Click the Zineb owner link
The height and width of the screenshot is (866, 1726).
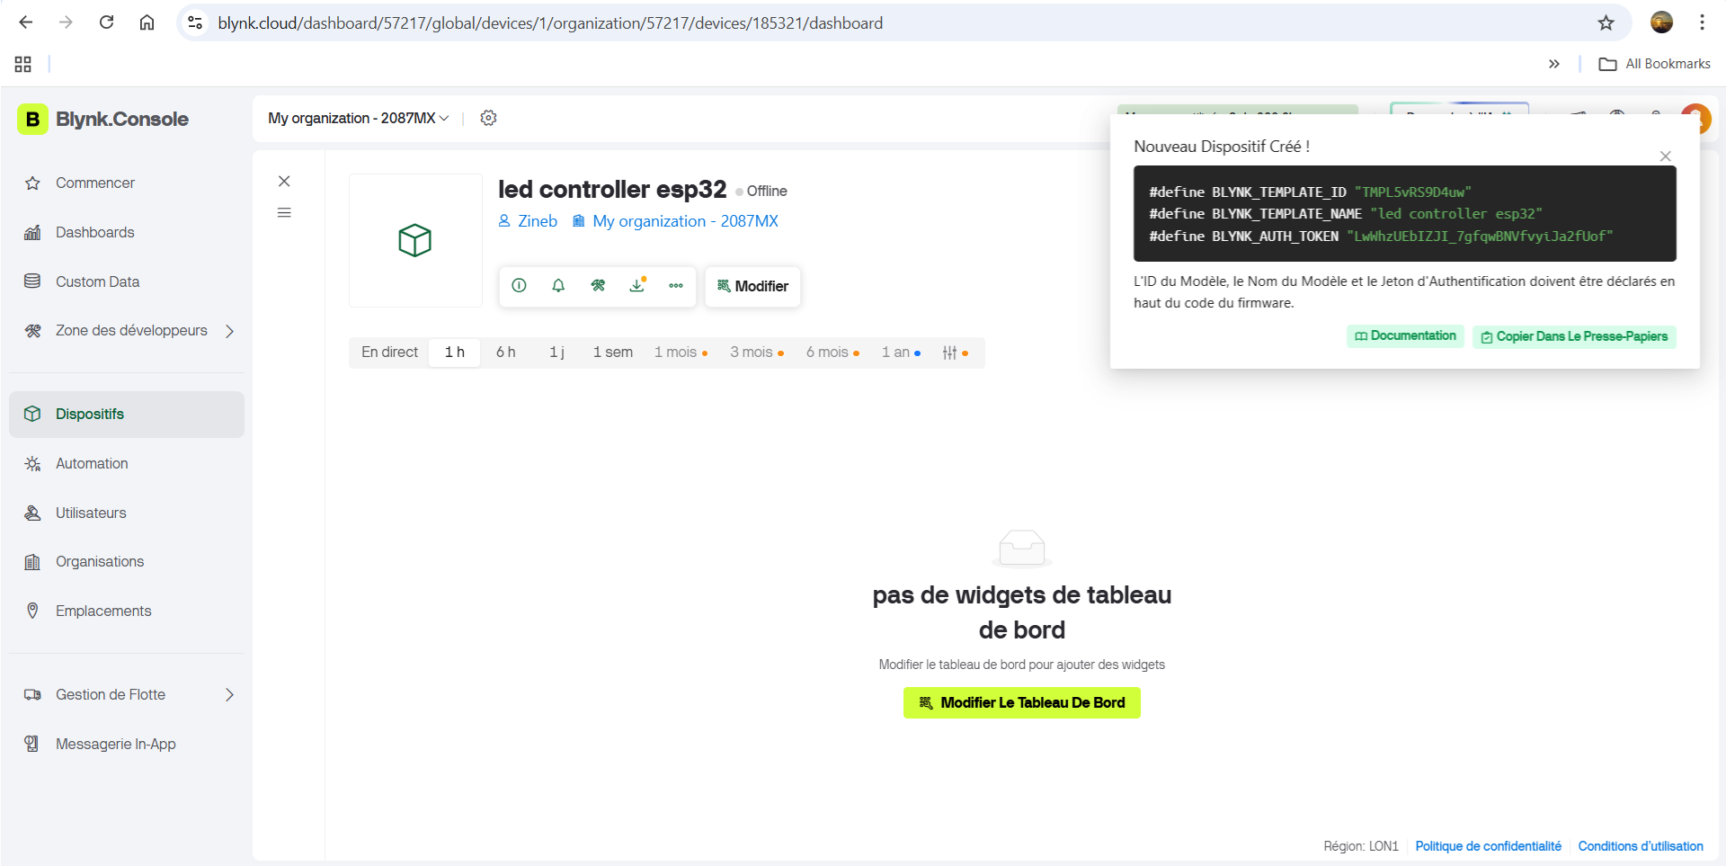point(528,221)
